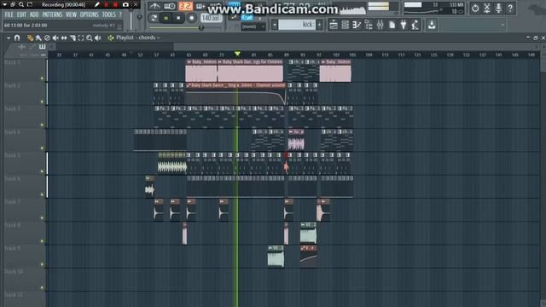Image resolution: width=546 pixels, height=307 pixels.
Task: Mute Track 9 with its green switch
Action: (x=42, y=264)
